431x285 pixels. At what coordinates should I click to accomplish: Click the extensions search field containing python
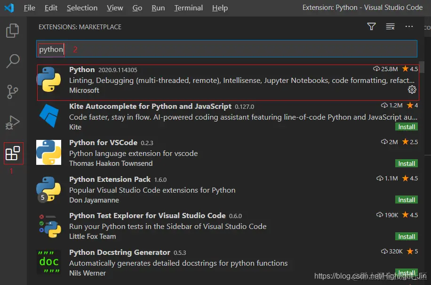[226, 49]
